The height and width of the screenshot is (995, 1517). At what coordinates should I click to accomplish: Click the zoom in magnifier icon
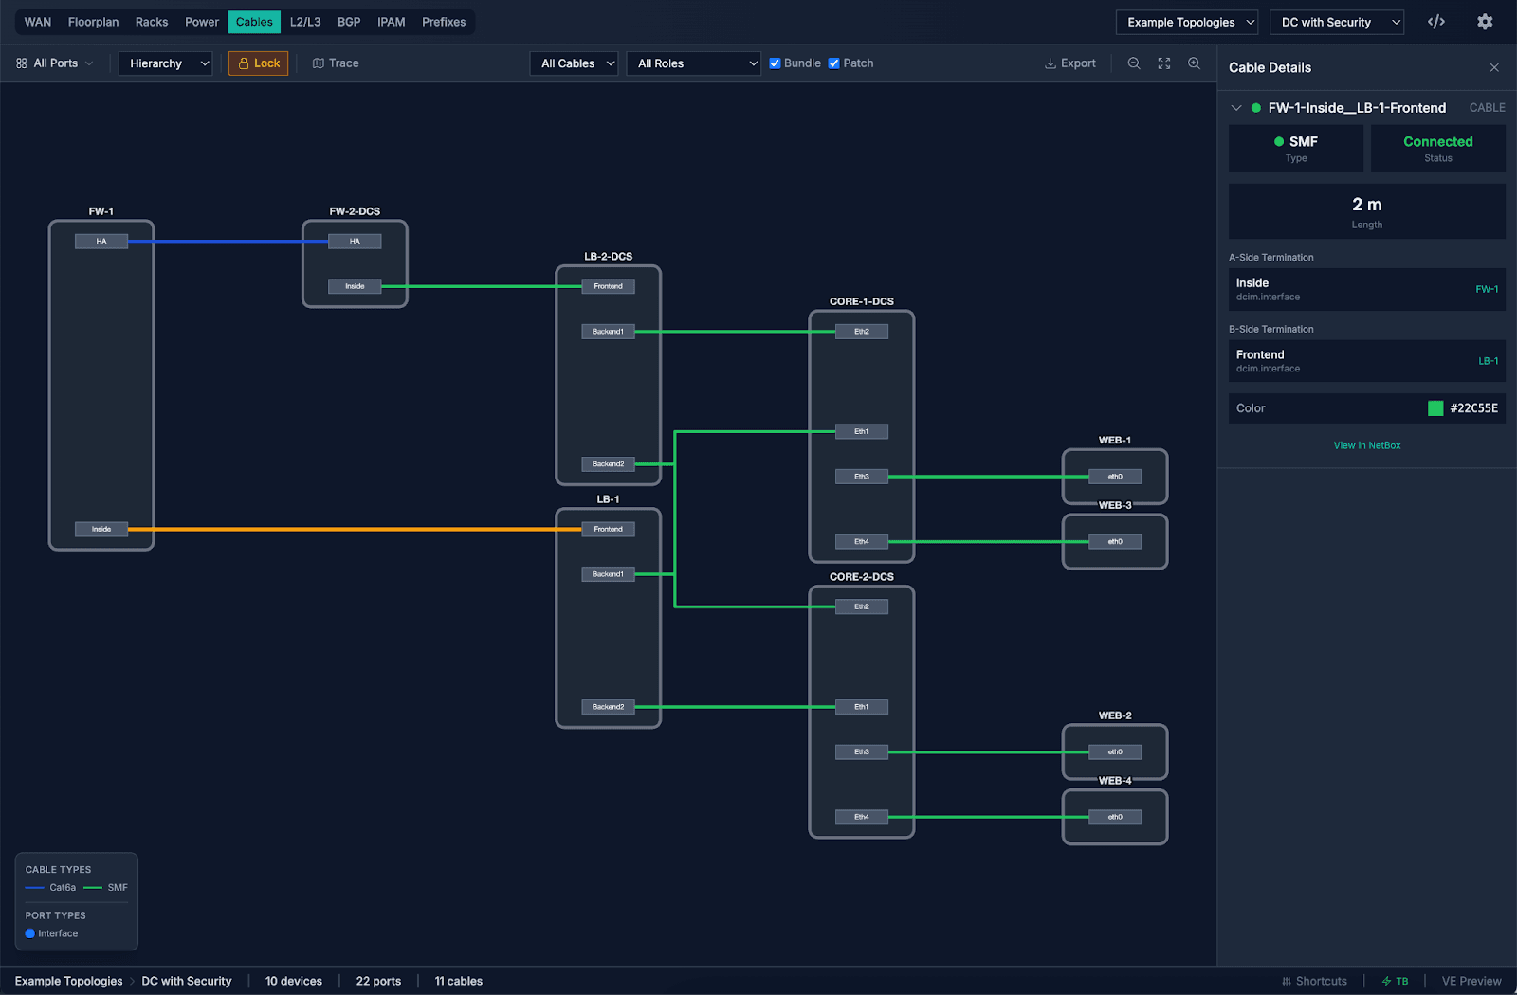(1194, 63)
